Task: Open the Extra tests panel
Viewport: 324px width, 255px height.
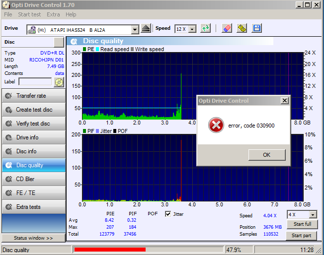Action: tap(34, 207)
